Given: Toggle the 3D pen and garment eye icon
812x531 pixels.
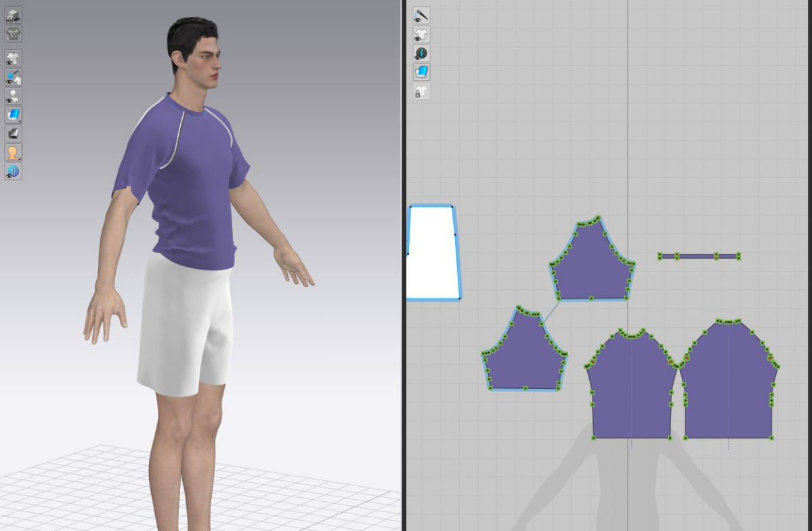Looking at the screenshot, I should (14, 77).
